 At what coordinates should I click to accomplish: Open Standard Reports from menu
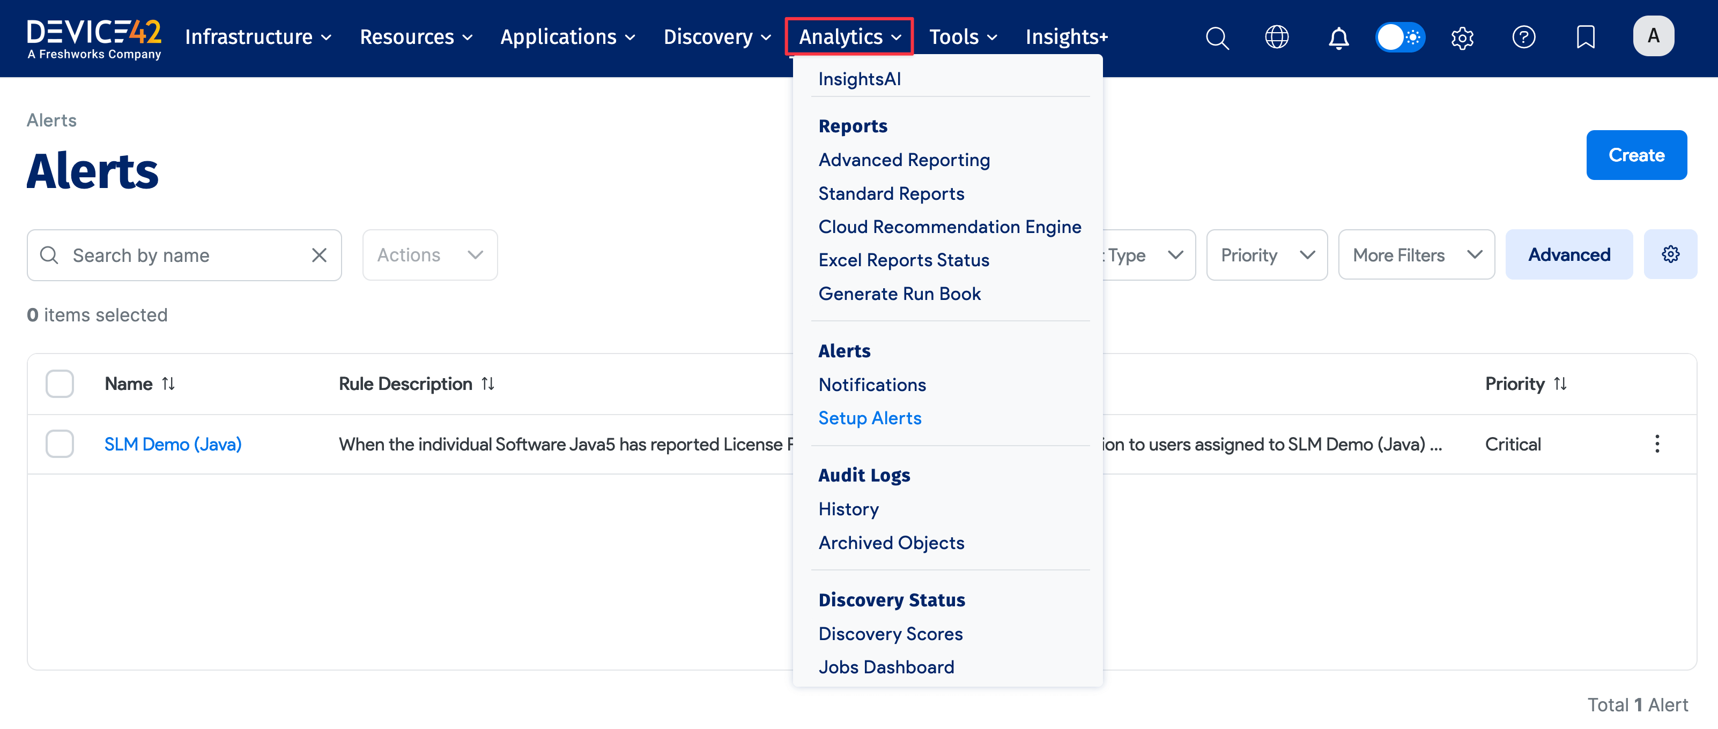pos(892,193)
